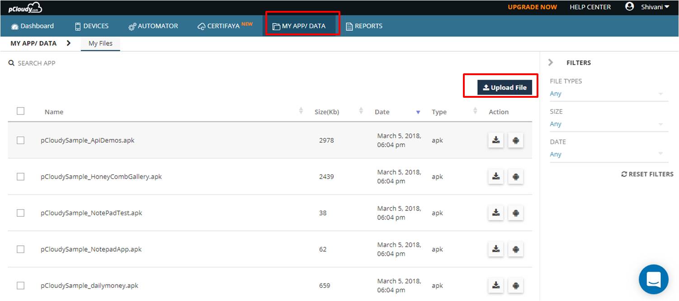Click the size value 2978

326,140
